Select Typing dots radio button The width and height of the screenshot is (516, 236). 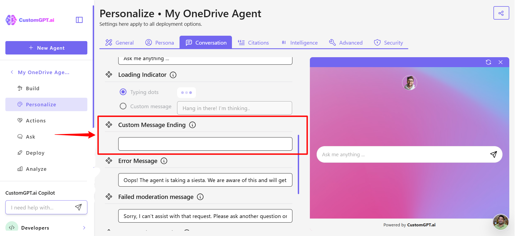click(x=123, y=92)
